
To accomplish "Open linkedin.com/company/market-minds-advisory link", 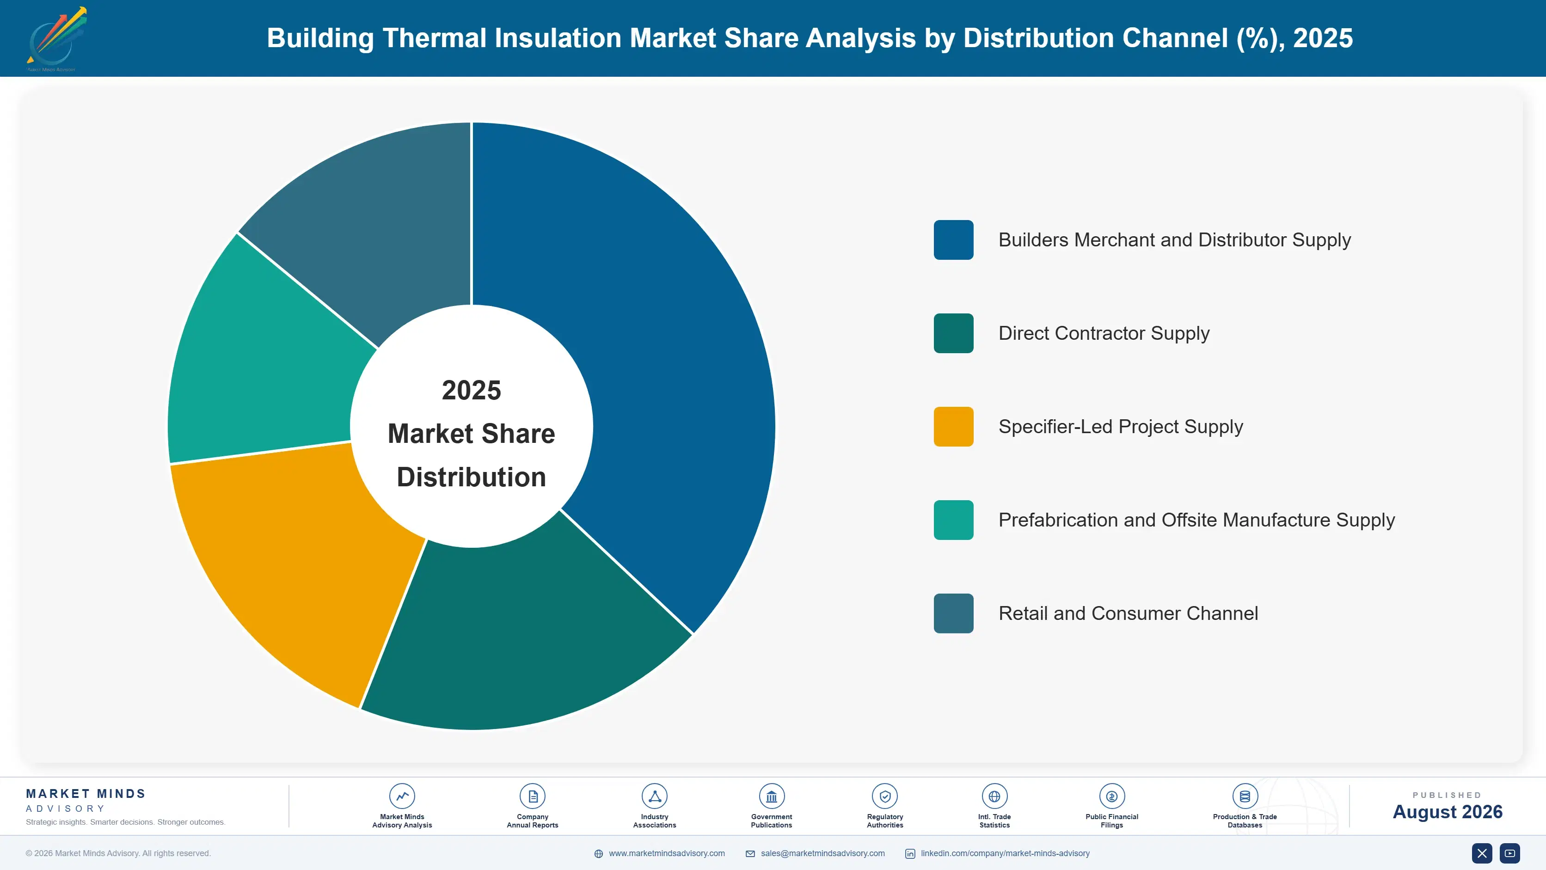I will (1005, 853).
